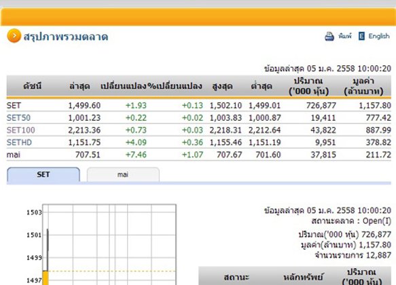
Task: Click SET100 value 887.99
Action: point(378,130)
